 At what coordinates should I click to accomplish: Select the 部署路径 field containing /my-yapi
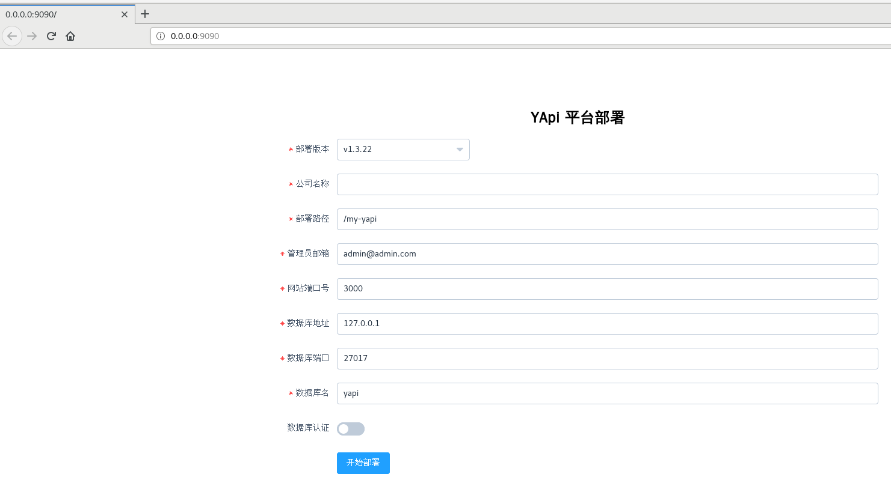[x=606, y=219]
